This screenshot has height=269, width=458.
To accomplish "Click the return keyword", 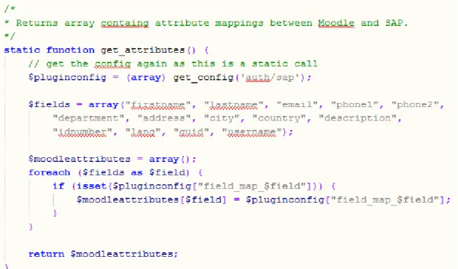I will coord(46,254).
